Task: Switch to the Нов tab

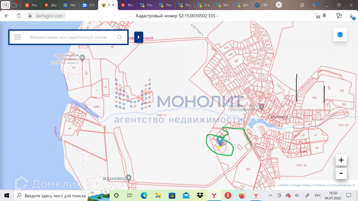Action: coord(70,5)
